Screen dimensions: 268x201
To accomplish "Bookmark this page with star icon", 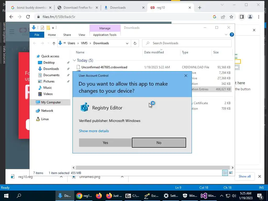I will (231, 17).
